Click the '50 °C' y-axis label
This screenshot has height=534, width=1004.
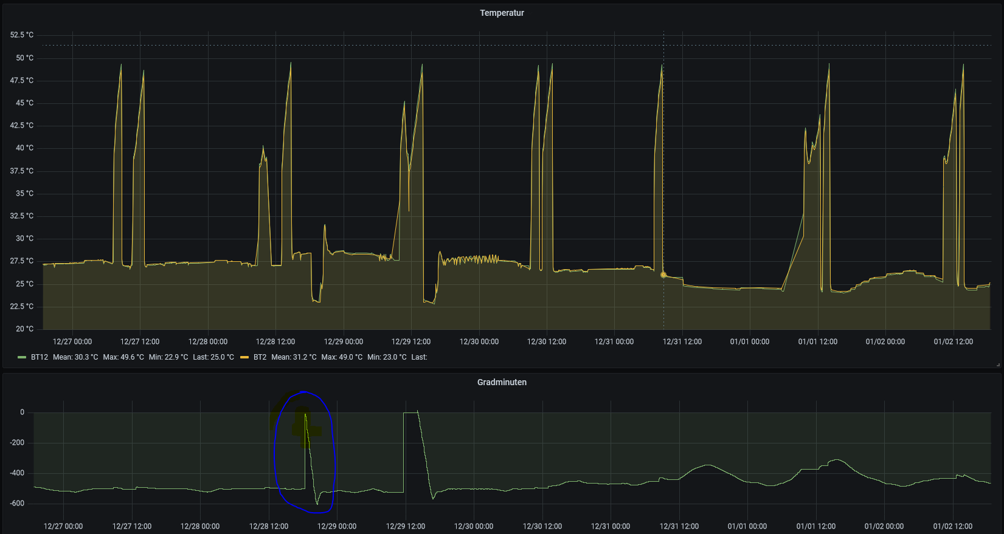[25, 58]
